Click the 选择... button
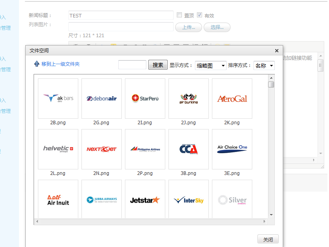Screen dimensions: 329x247 (217, 27)
